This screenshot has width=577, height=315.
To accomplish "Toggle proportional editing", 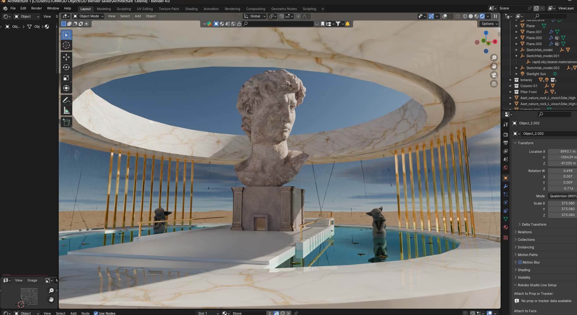I will coord(298,16).
